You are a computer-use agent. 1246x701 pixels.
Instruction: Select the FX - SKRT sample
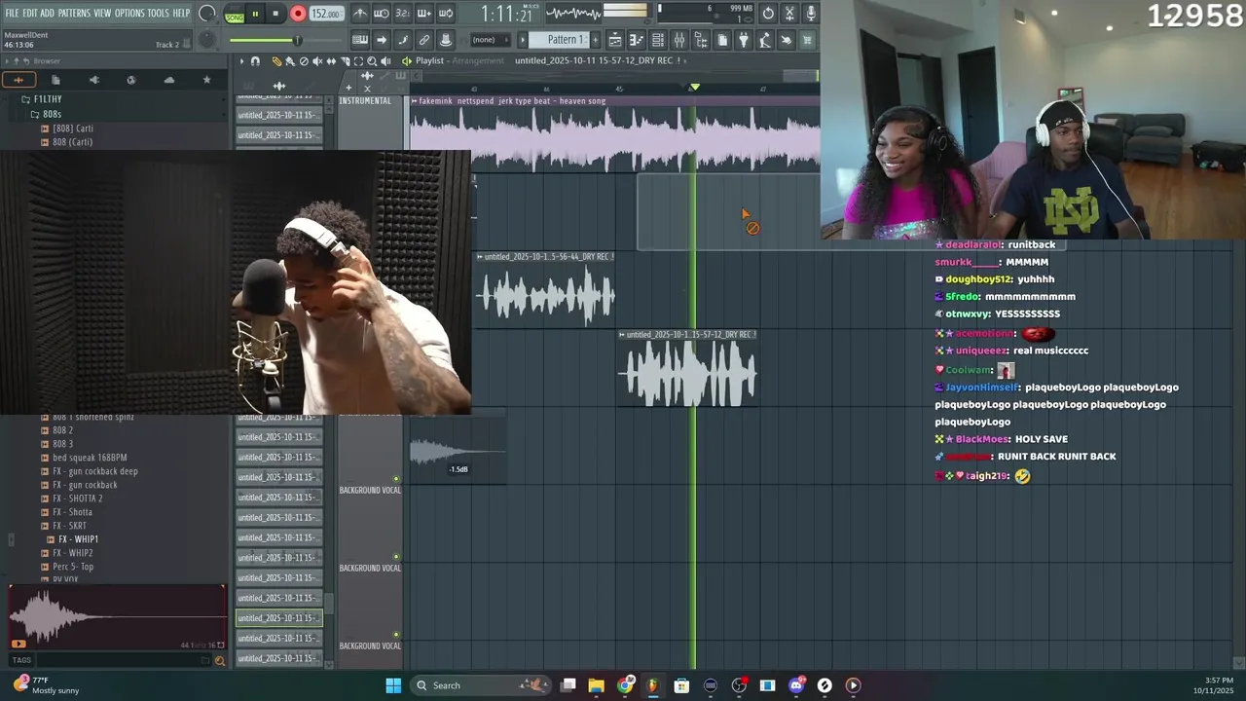(69, 526)
